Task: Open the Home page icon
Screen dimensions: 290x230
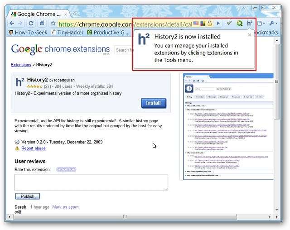Action: click(x=42, y=23)
